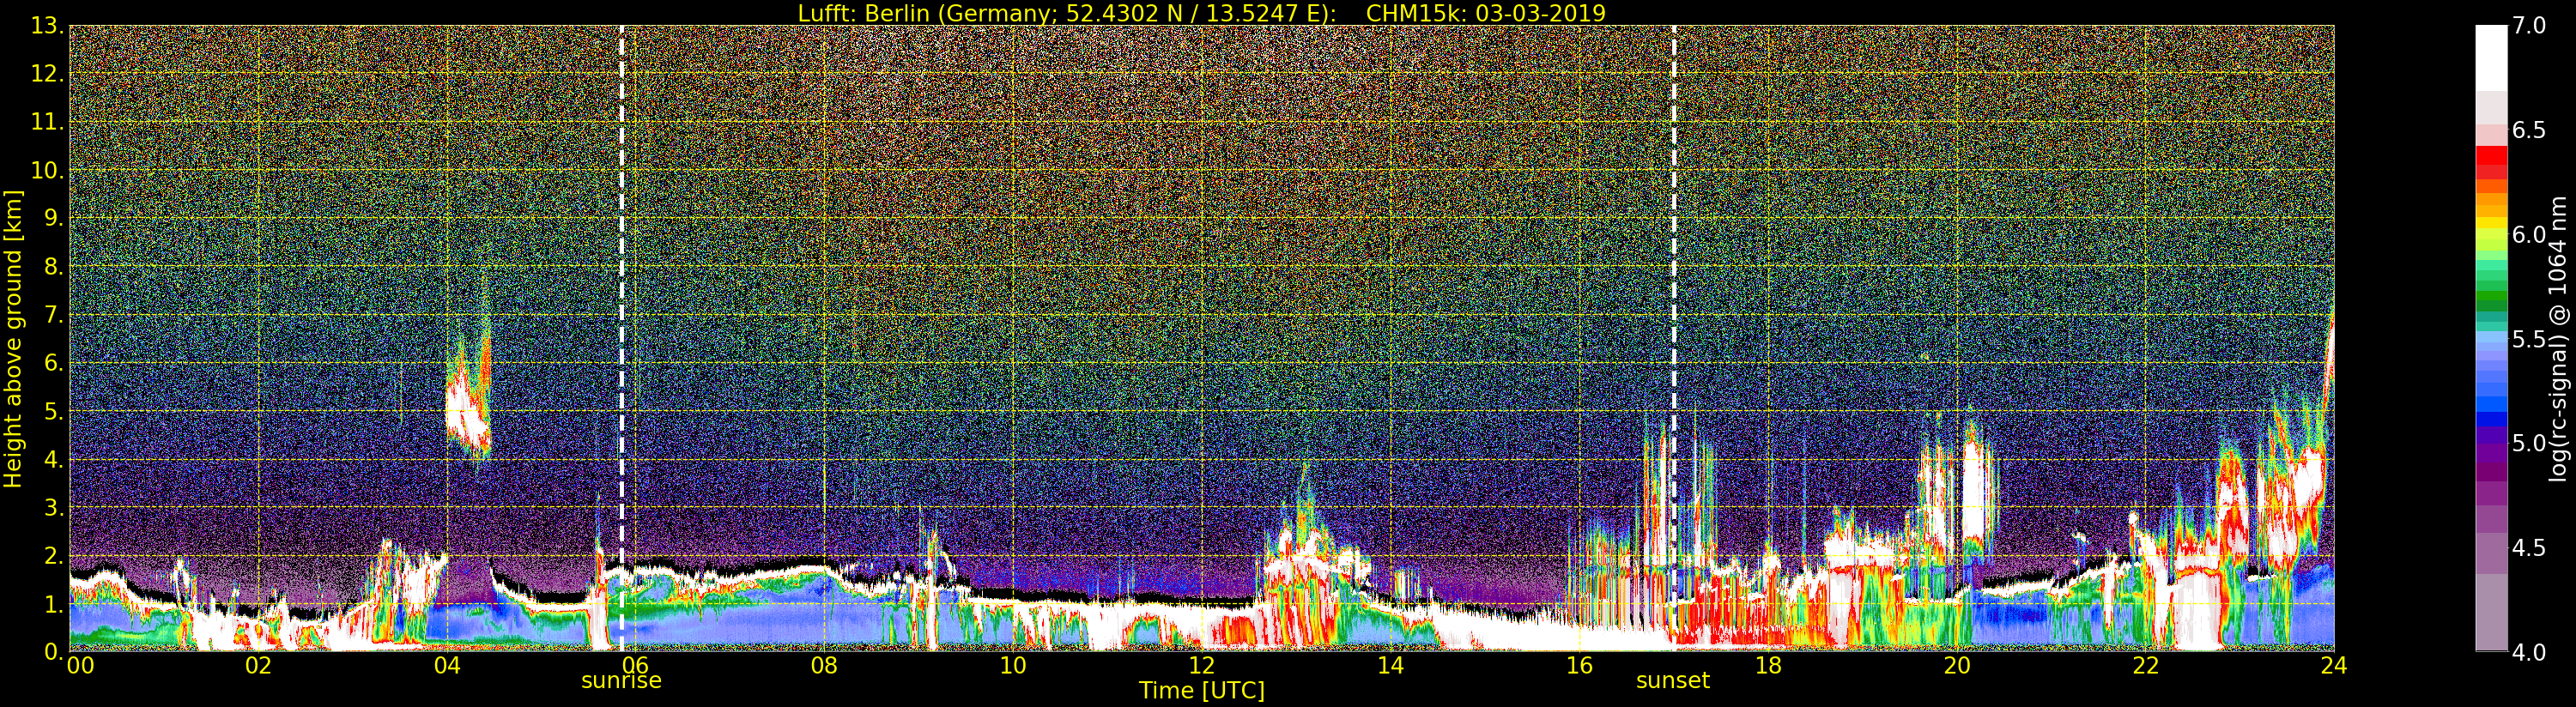This screenshot has height=707, width=2576.
Task: Click the height tick label '8.'
Action: [x=52, y=267]
